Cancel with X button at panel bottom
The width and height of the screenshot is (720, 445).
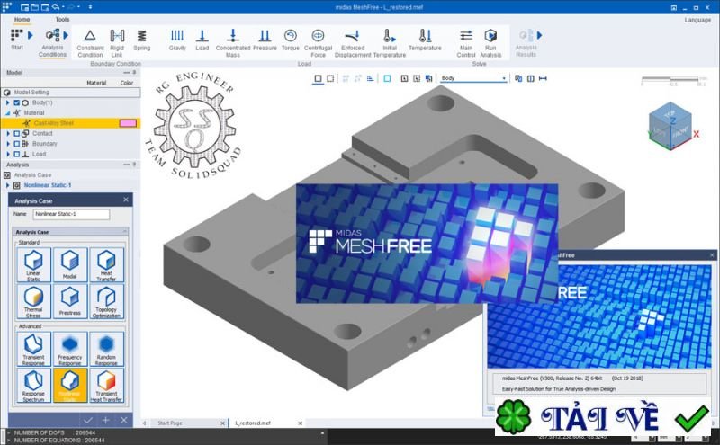123,420
